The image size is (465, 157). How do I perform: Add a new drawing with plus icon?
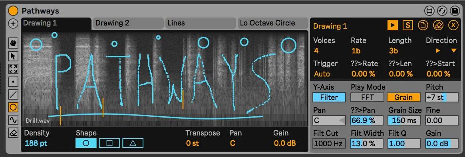point(13,24)
